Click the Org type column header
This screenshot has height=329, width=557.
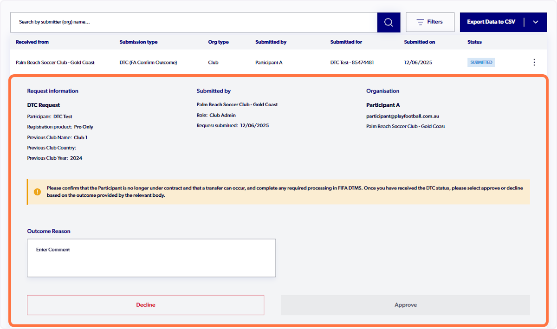218,42
